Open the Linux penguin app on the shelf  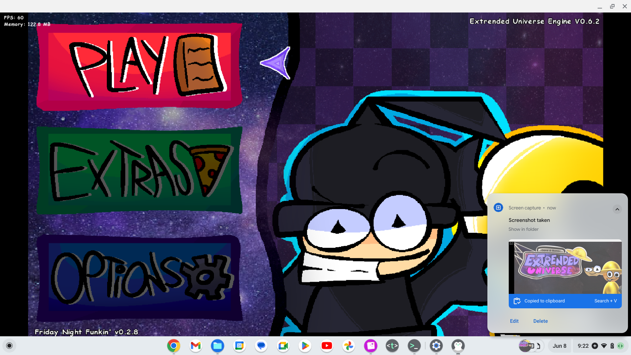point(458,346)
